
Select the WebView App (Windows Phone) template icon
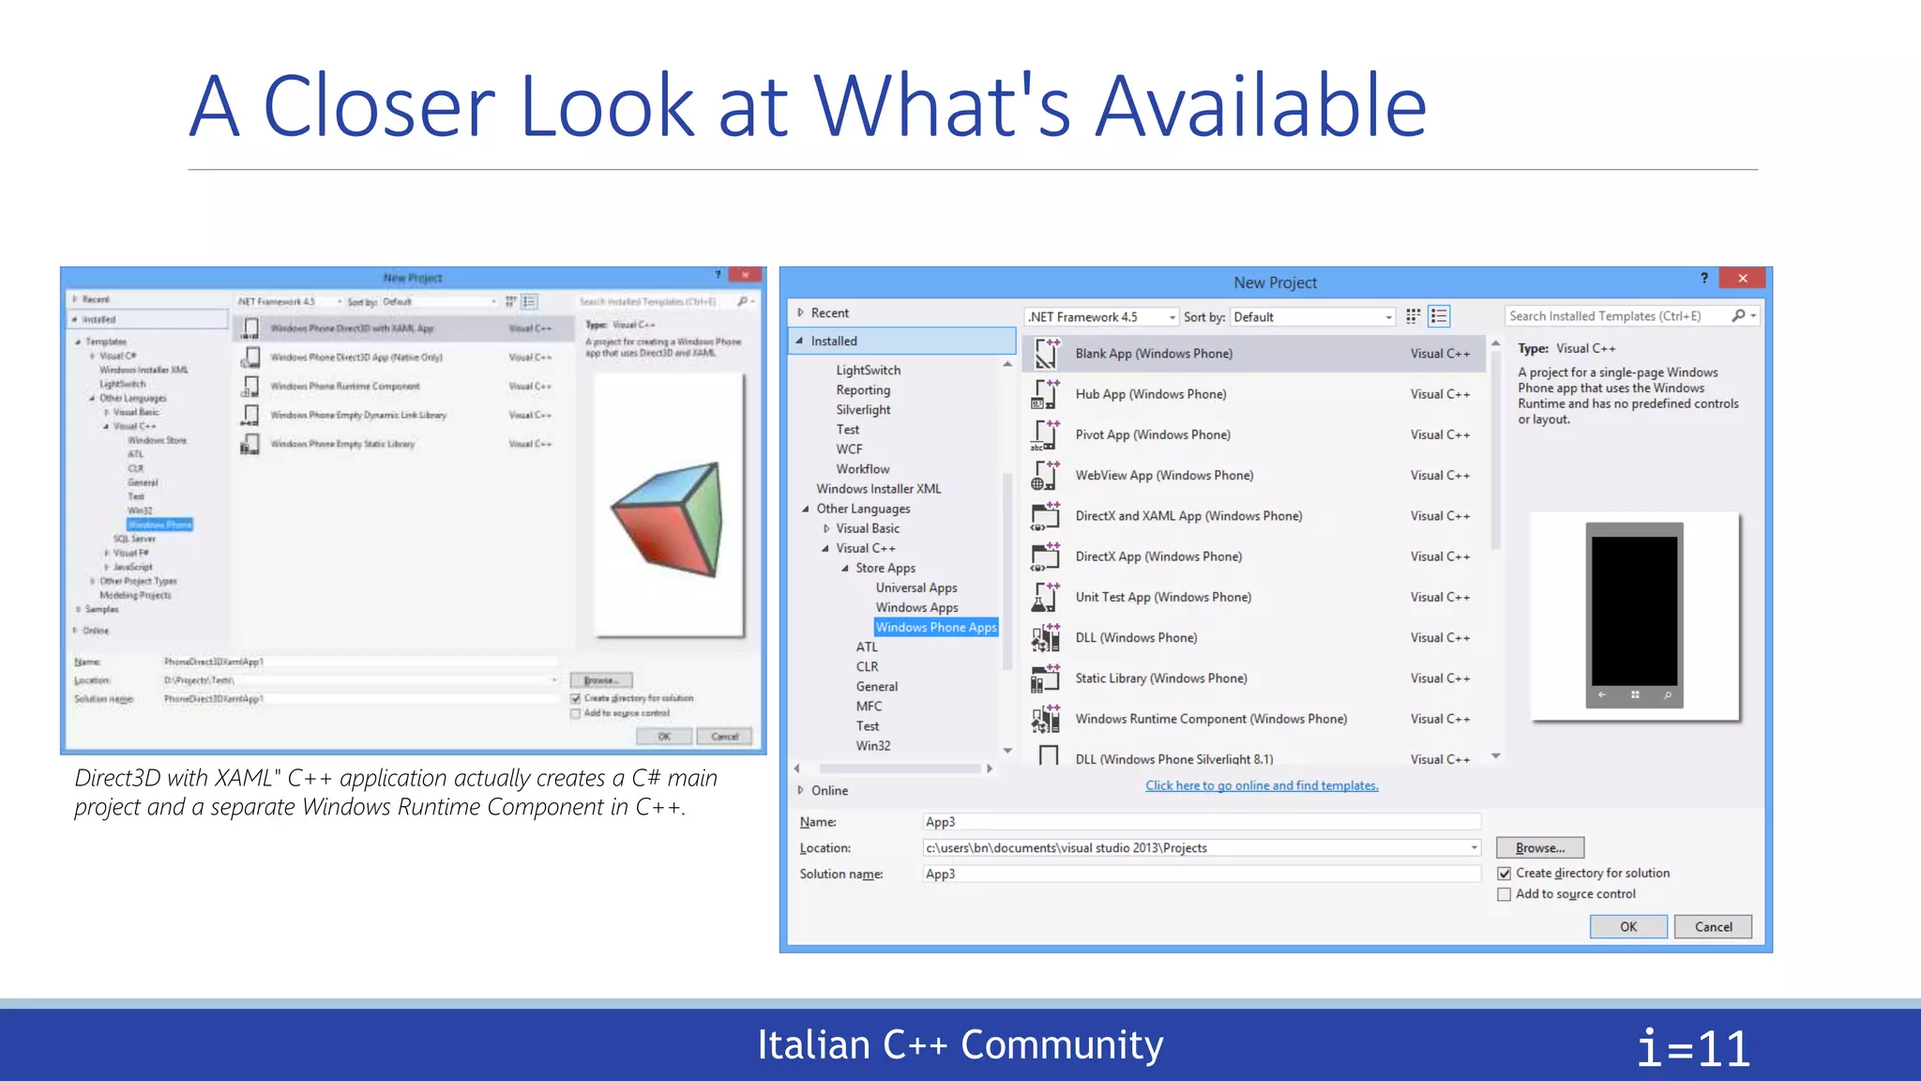1046,476
